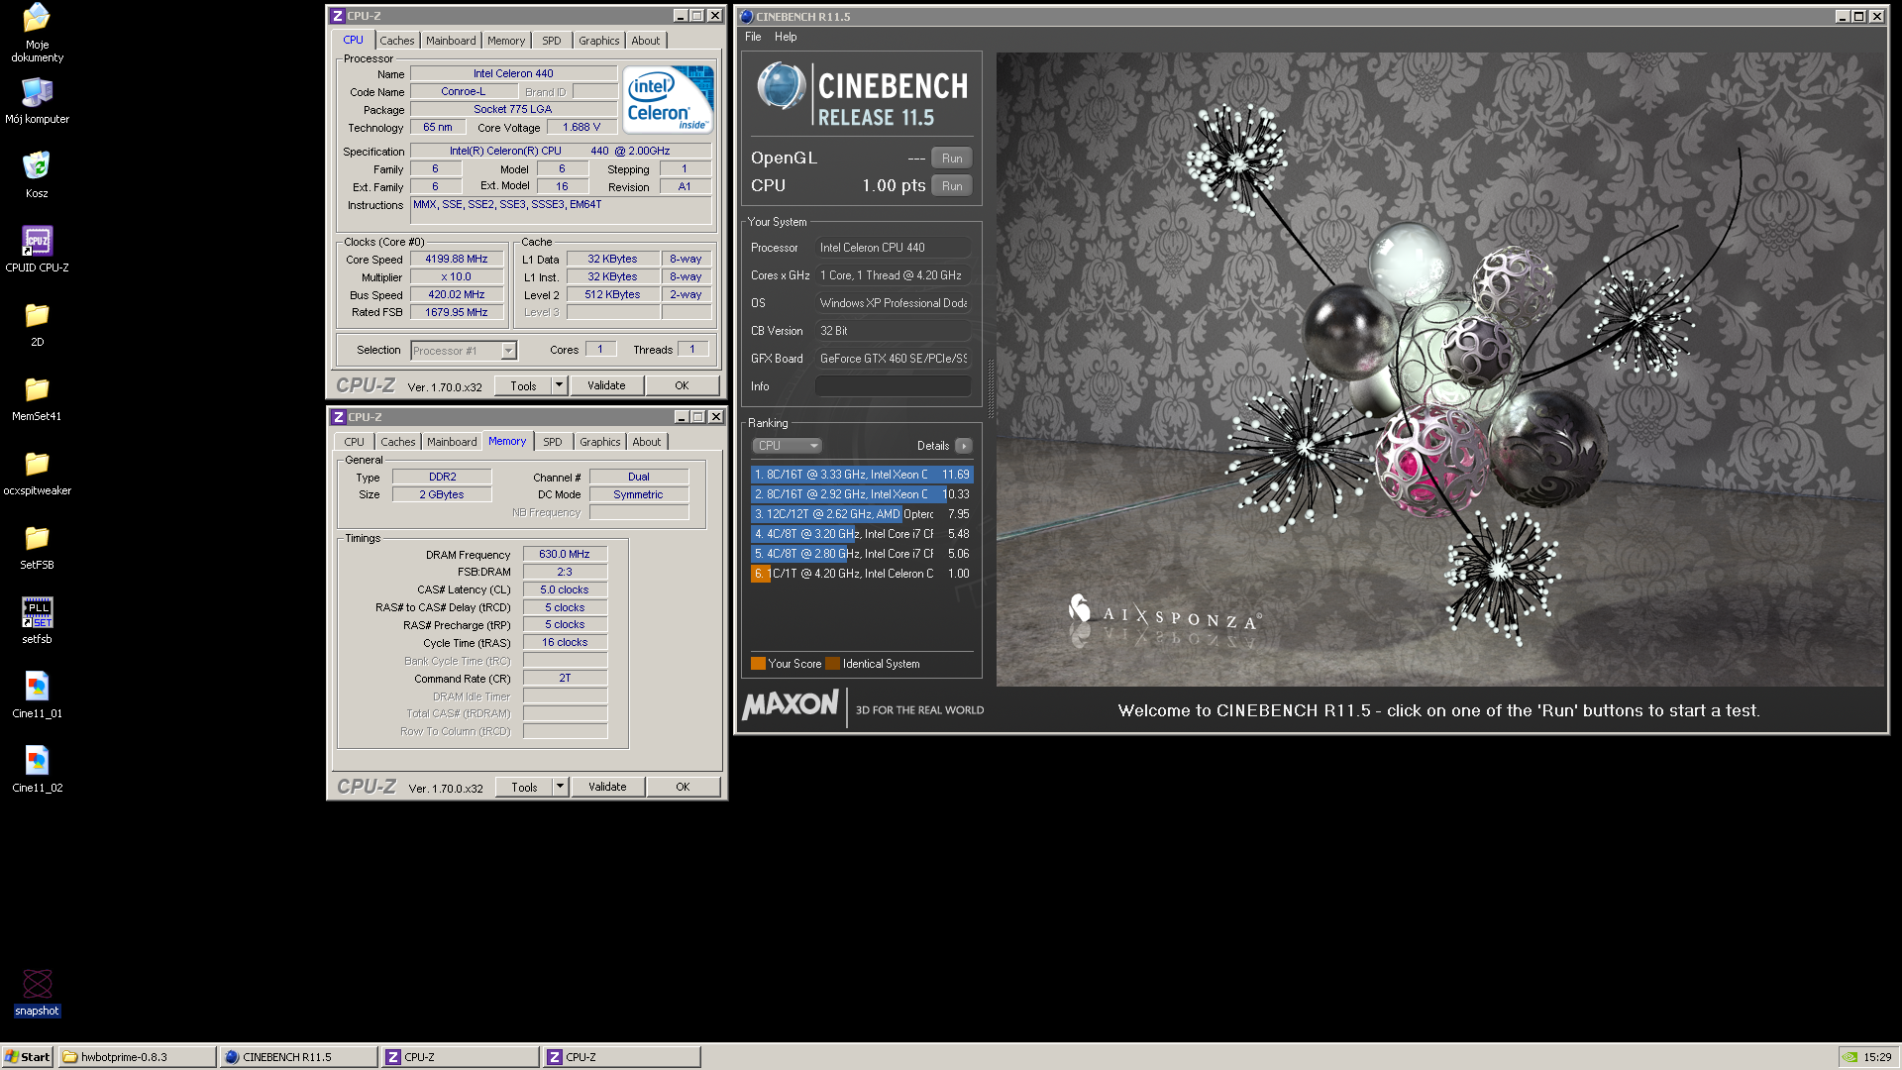Open the Start menu

pyautogui.click(x=27, y=1057)
